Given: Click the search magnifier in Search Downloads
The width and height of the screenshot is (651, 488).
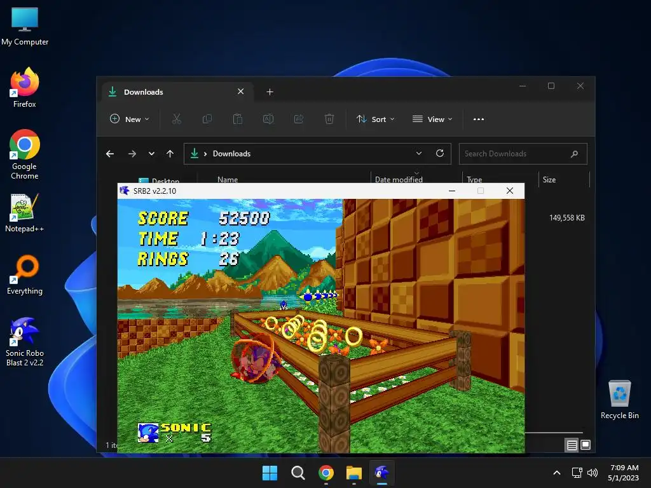Looking at the screenshot, I should click(x=574, y=154).
